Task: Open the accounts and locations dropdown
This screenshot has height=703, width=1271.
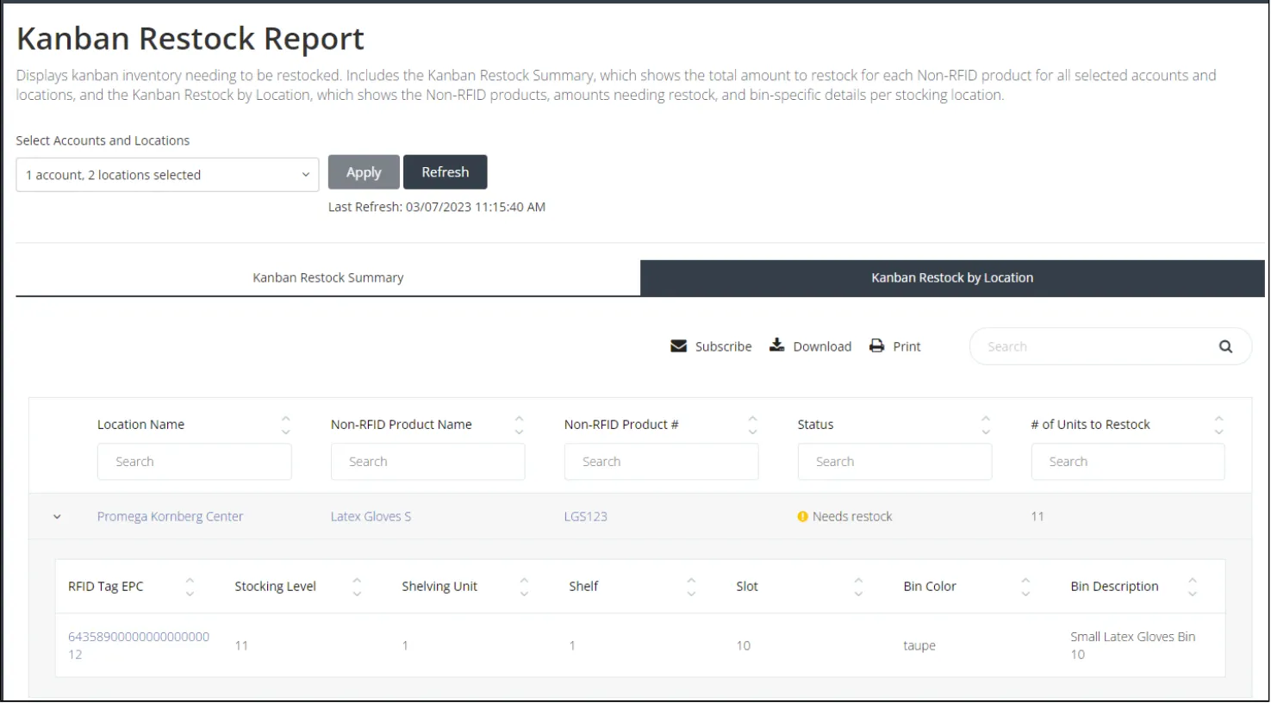Action: point(167,175)
